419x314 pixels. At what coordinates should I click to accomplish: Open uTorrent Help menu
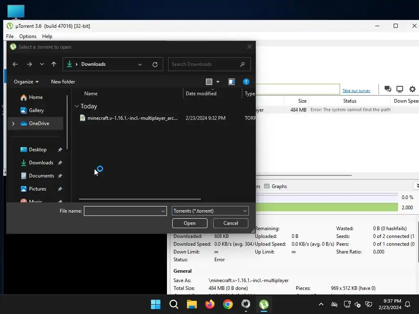pyautogui.click(x=47, y=36)
